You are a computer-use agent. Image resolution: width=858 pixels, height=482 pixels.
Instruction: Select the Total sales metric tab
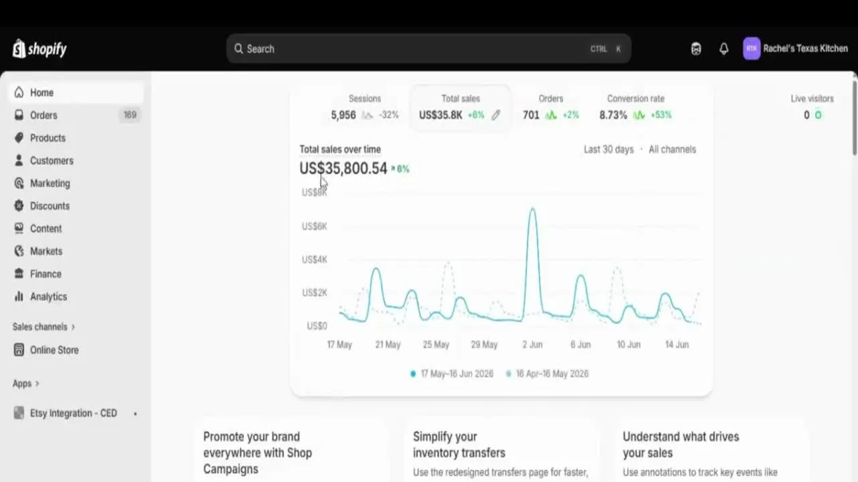click(461, 107)
